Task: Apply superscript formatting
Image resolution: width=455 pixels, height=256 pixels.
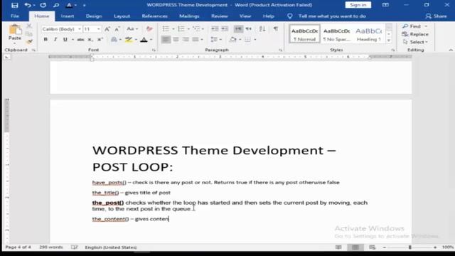Action: pos(100,40)
